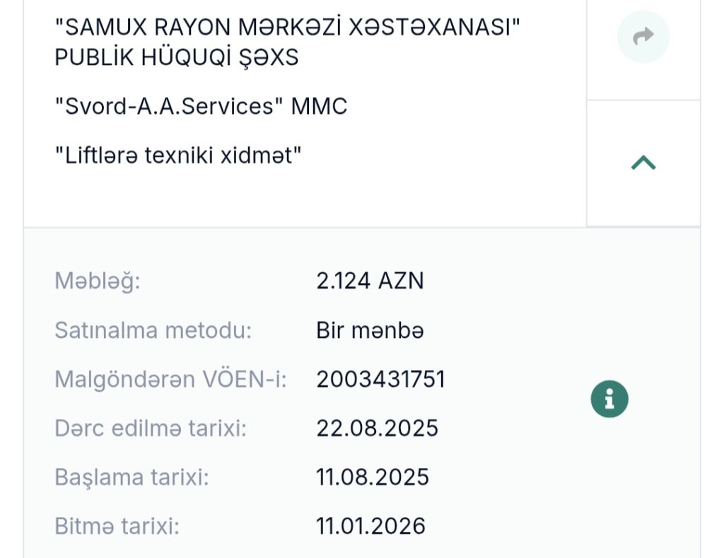Select end date 11.01.2026
The width and height of the screenshot is (724, 558).
pos(371,525)
